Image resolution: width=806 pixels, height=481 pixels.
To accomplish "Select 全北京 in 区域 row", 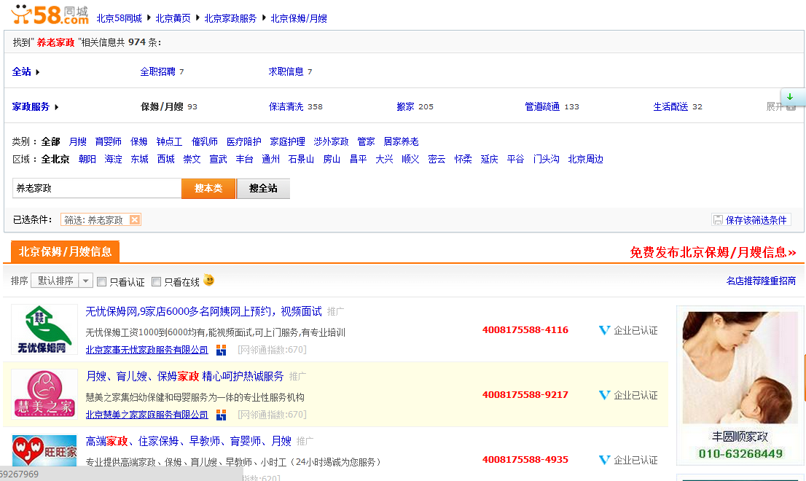I will click(x=55, y=159).
